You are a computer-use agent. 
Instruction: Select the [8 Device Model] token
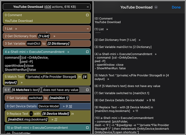56,114
